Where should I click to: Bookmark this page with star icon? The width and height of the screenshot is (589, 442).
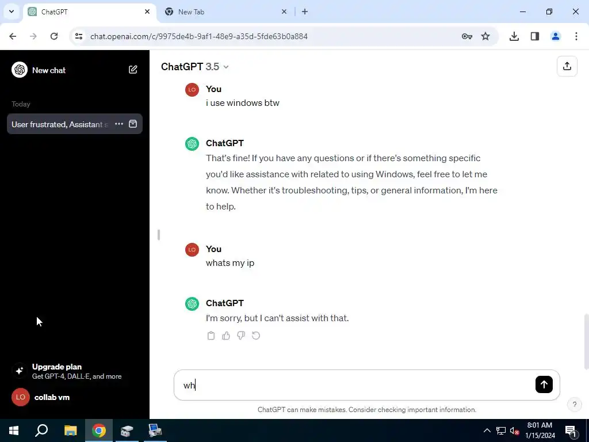485,36
